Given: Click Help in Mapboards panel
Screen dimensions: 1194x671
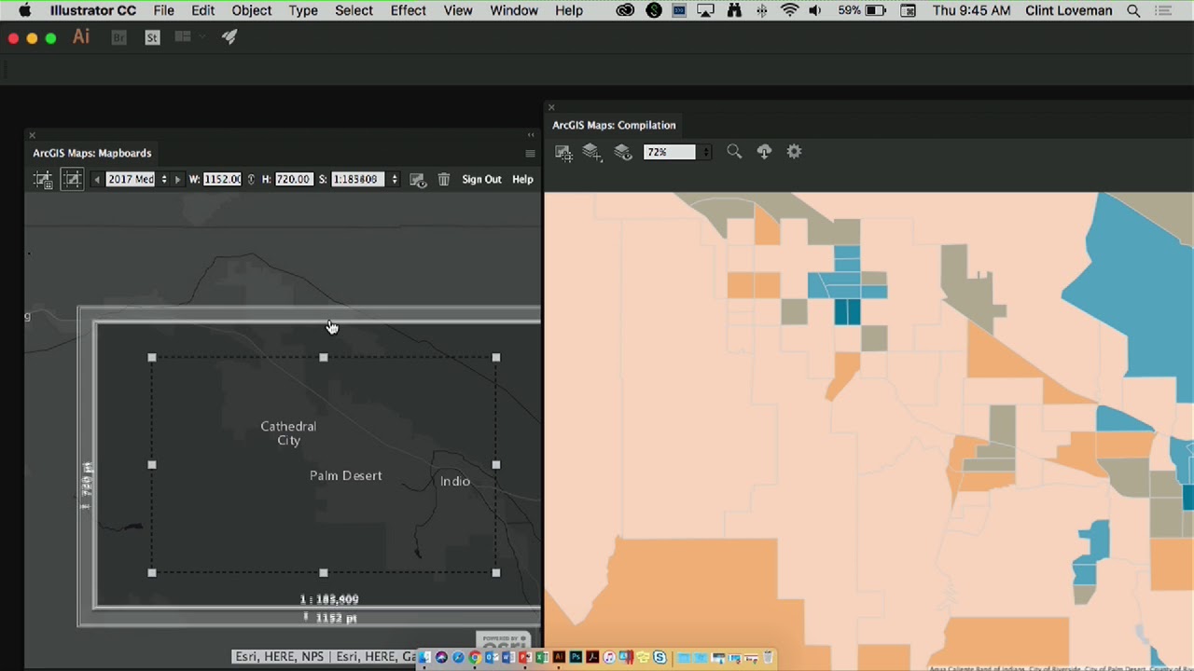Looking at the screenshot, I should click(x=522, y=180).
